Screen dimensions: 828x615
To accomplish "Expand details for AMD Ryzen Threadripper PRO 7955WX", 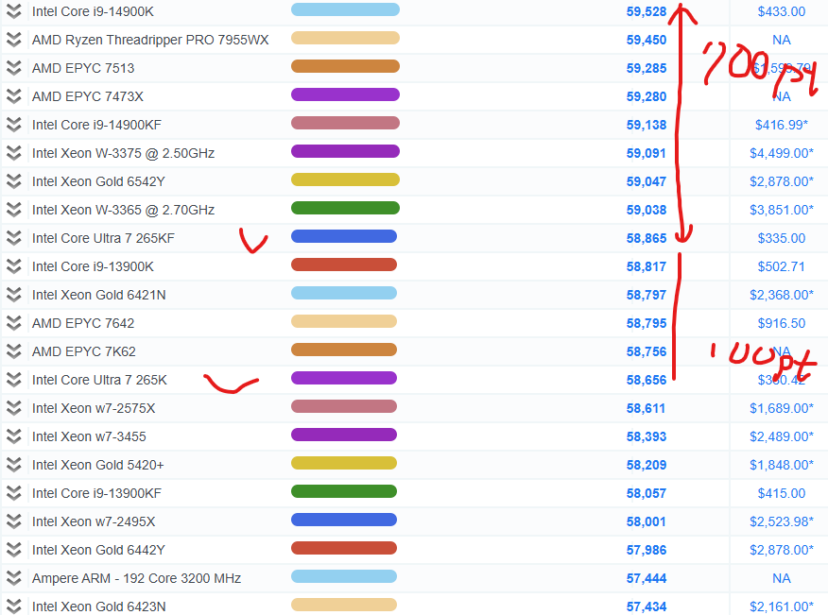I will pos(14,40).
